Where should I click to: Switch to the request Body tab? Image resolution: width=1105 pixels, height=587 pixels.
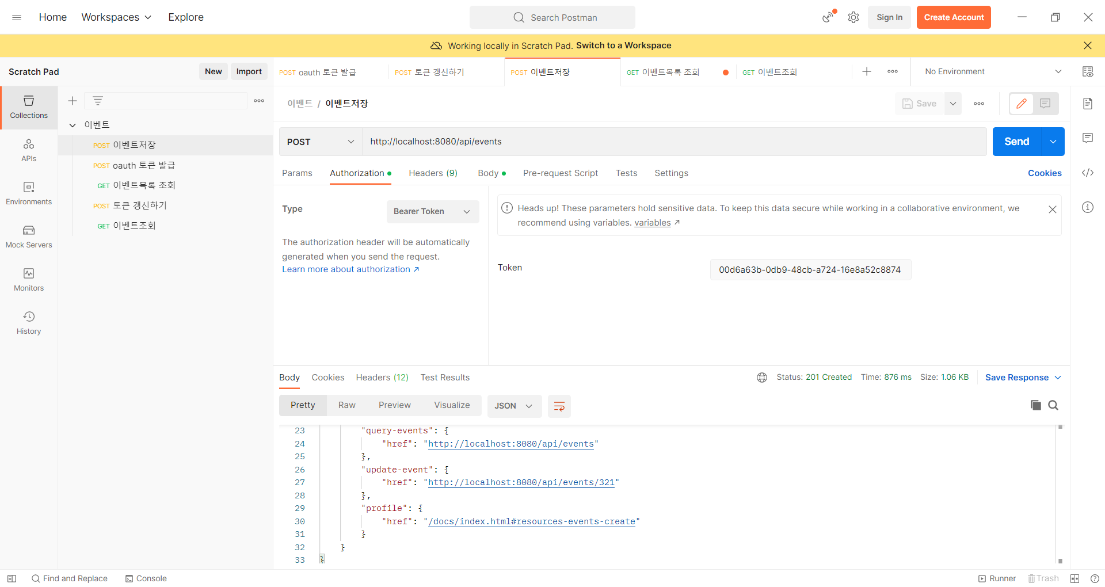click(491, 173)
